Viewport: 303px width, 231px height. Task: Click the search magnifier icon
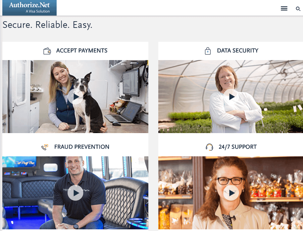pyautogui.click(x=298, y=9)
